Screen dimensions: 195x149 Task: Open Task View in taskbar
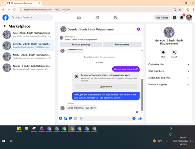point(11,141)
